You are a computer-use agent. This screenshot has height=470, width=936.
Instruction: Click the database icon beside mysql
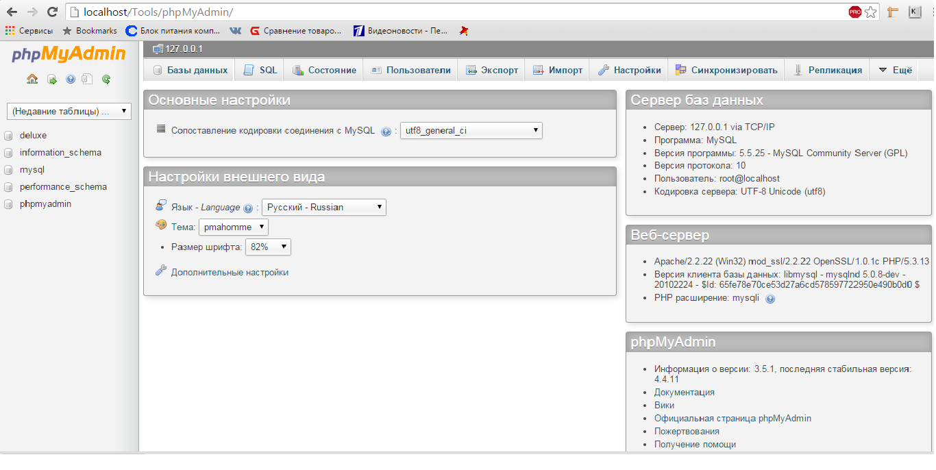coord(9,170)
